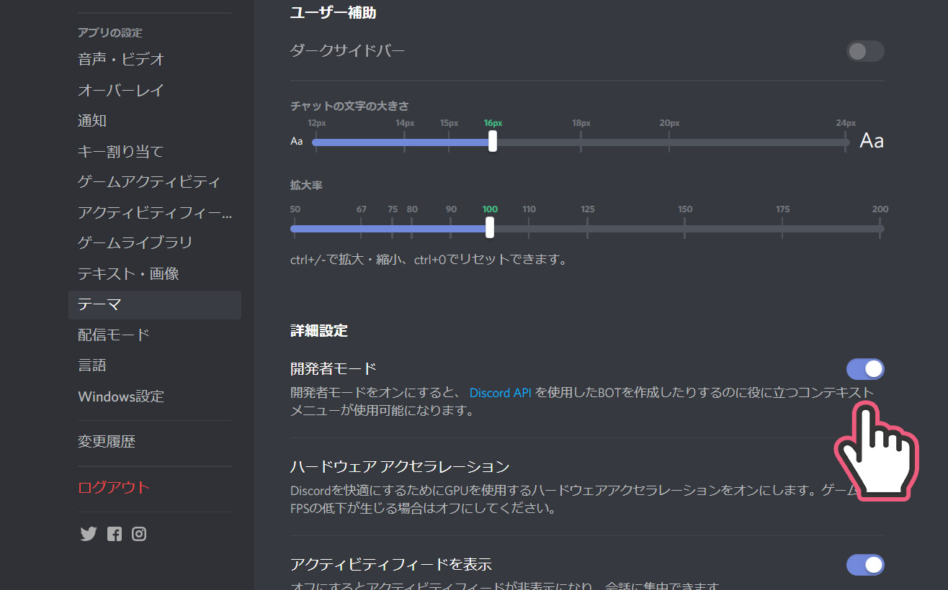The height and width of the screenshot is (590, 948).
Task: Click the ユーザー補助 heading
Action: (x=334, y=13)
